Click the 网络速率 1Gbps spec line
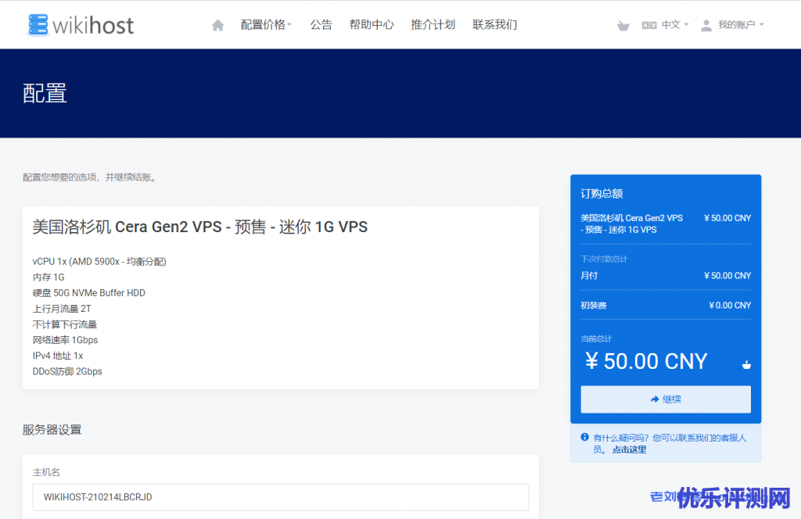The image size is (801, 519). (x=65, y=340)
